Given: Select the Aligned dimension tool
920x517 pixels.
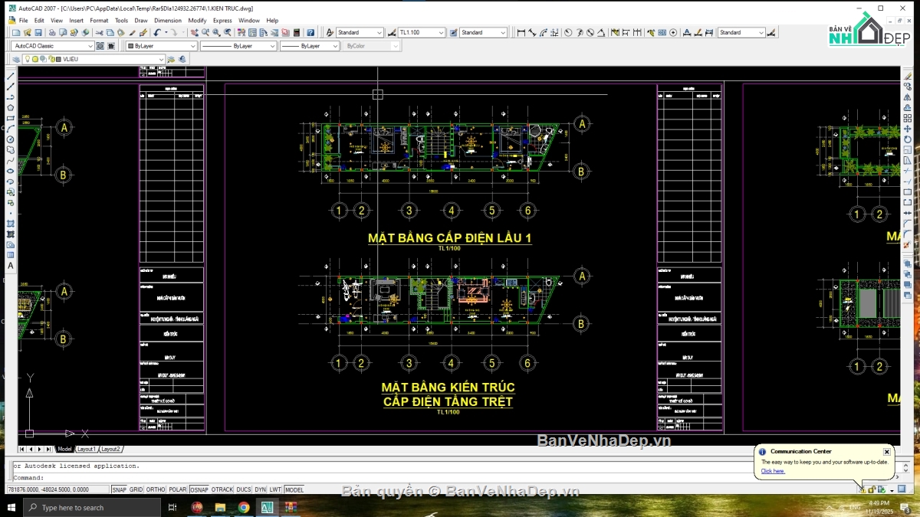Looking at the screenshot, I should (x=532, y=32).
